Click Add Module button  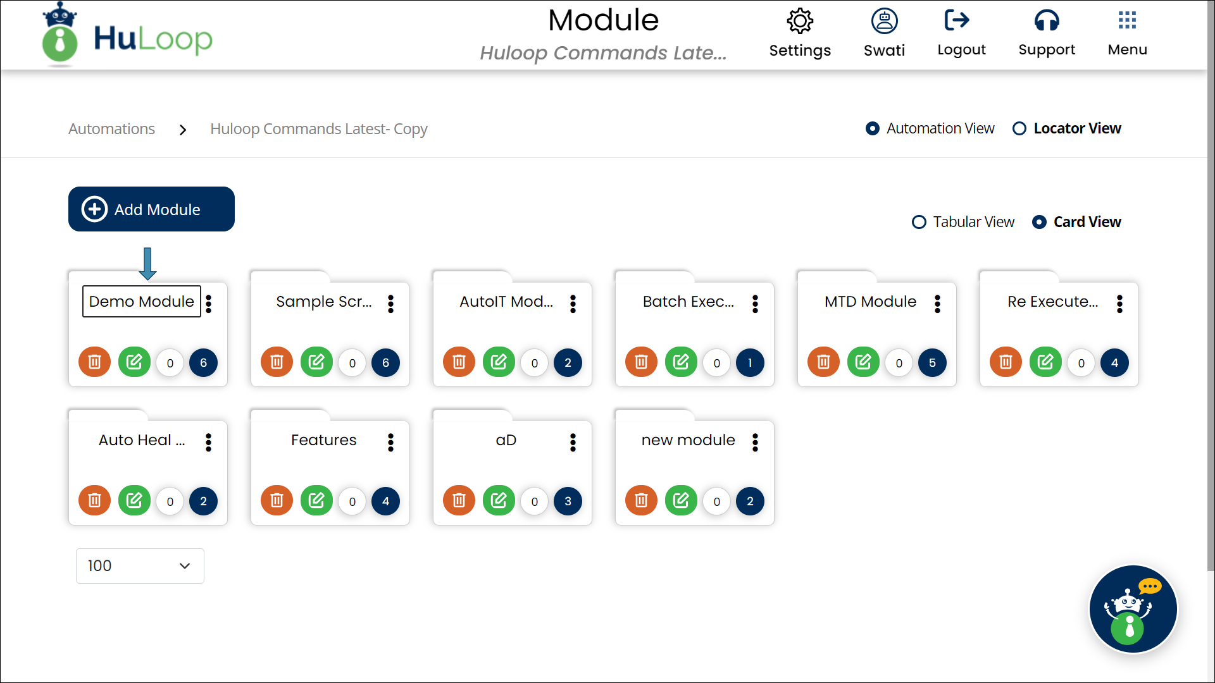point(151,209)
